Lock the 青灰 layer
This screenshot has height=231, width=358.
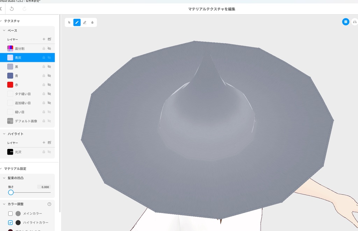44,58
